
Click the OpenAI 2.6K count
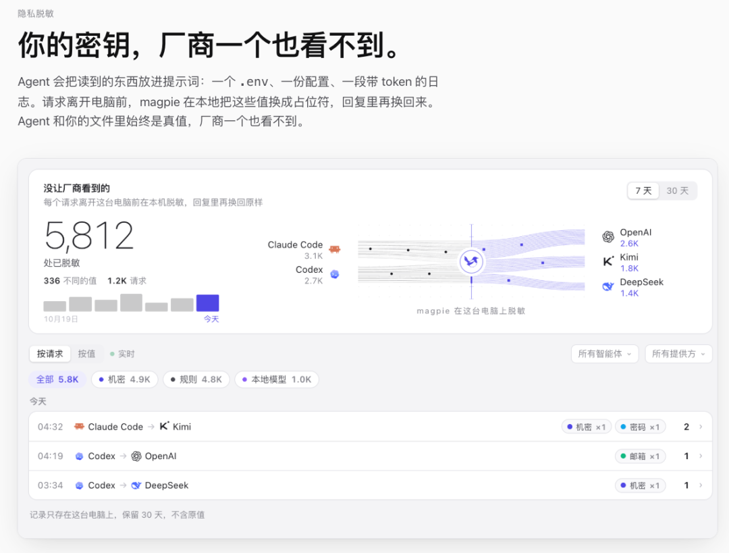click(x=629, y=244)
